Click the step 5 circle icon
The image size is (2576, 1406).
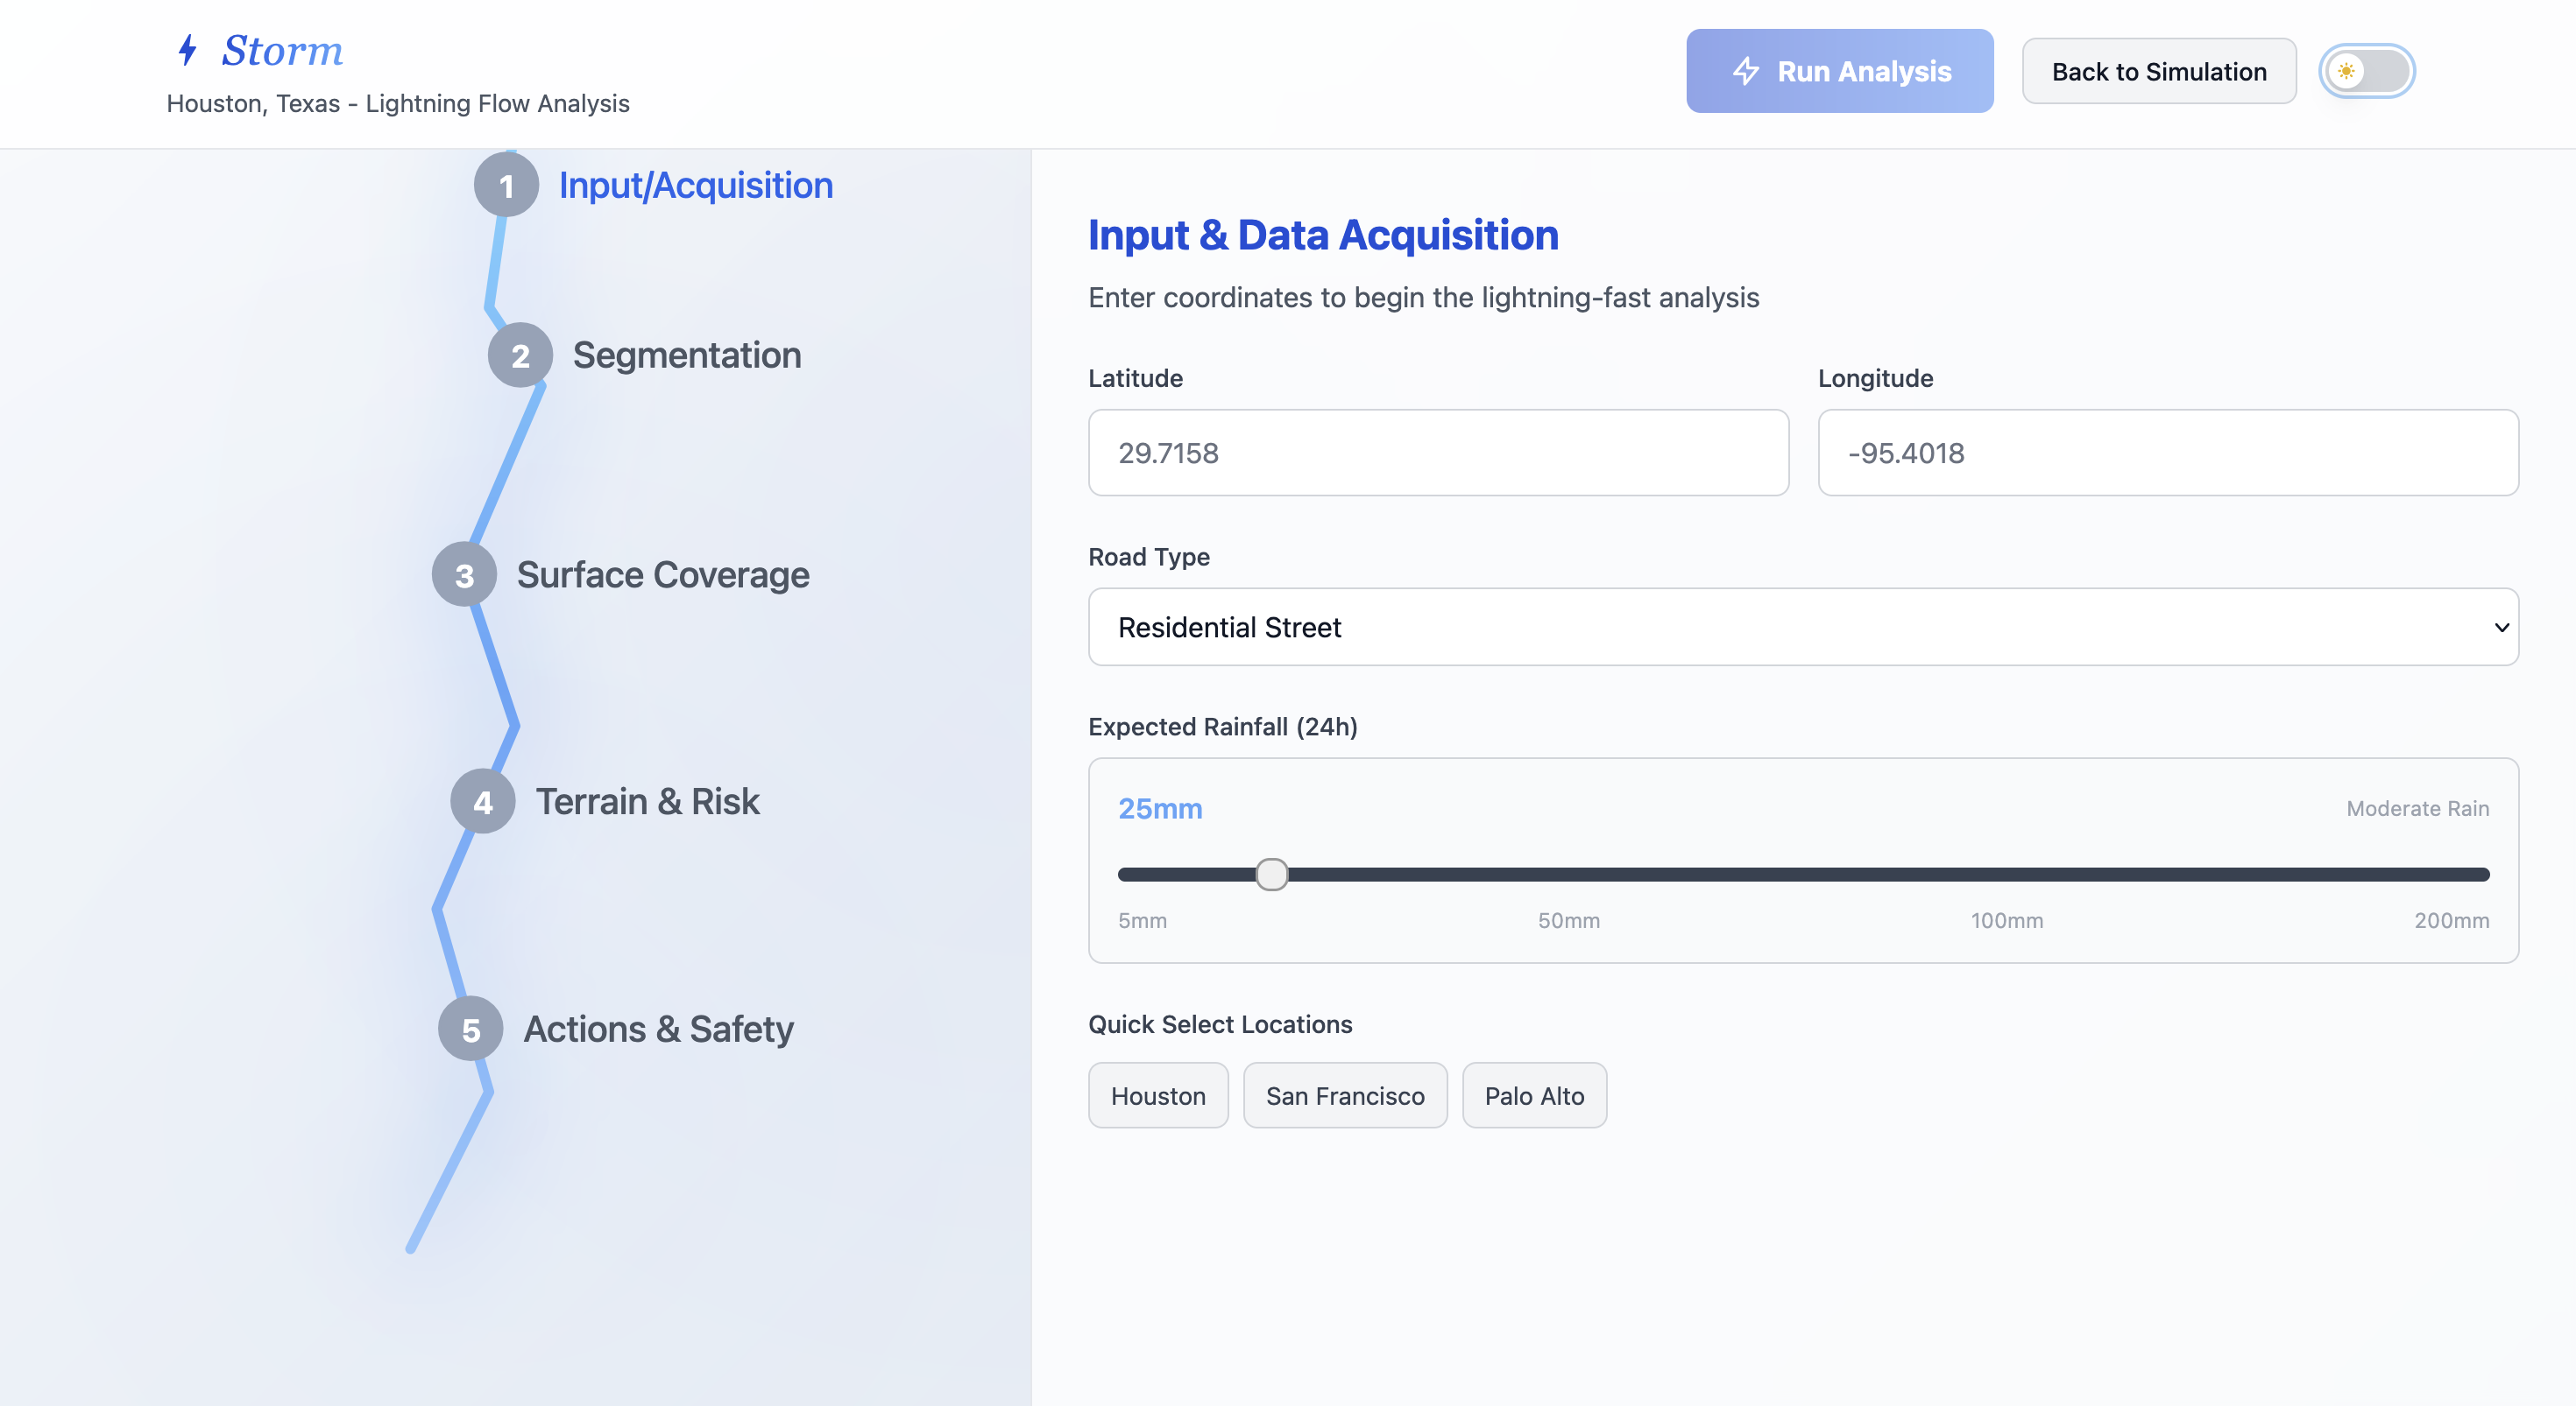pos(471,1030)
